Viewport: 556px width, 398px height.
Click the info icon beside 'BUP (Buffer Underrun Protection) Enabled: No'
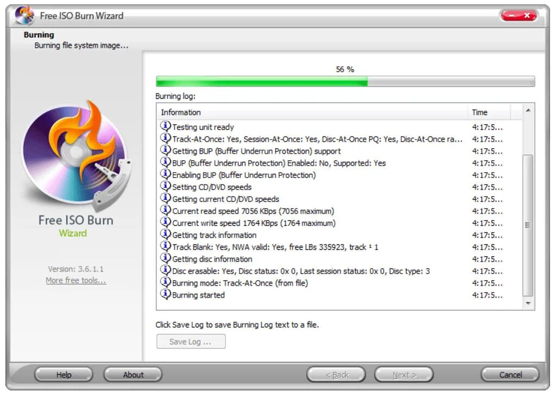point(165,162)
